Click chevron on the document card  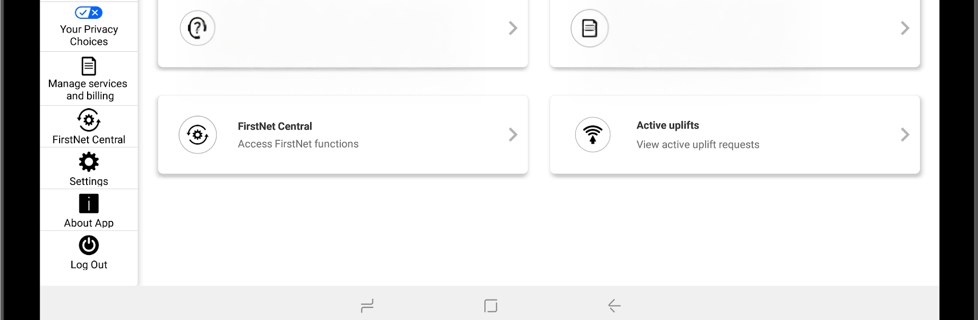click(905, 28)
